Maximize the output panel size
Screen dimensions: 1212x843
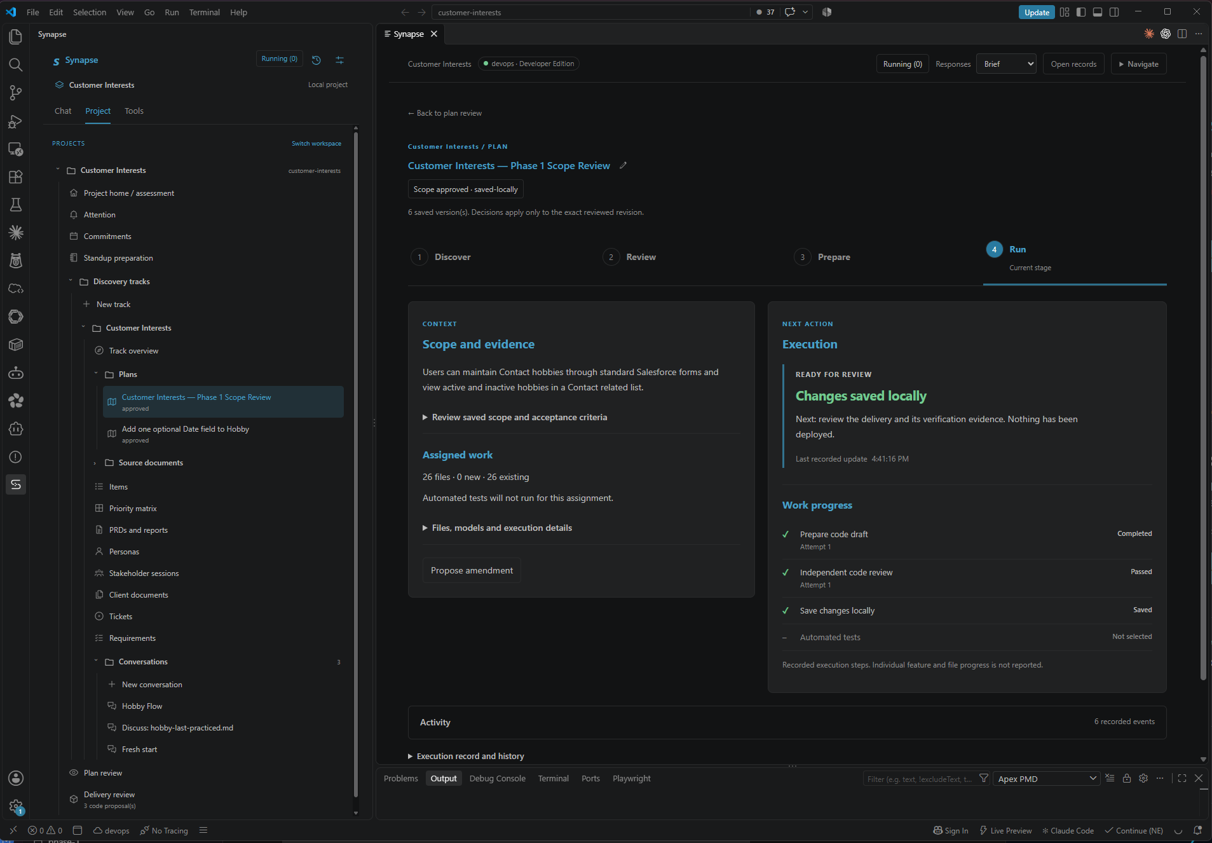1182,778
